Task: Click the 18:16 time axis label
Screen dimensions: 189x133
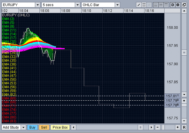Action: point(149,11)
